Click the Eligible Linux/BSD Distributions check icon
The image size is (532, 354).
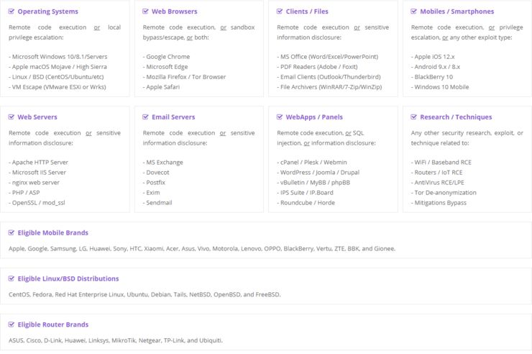pos(12,278)
